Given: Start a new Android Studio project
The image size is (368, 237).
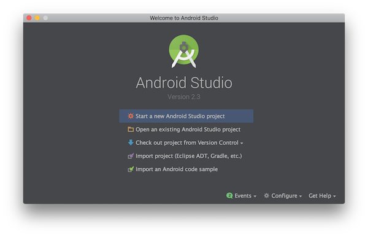Looking at the screenshot, I should [186, 116].
